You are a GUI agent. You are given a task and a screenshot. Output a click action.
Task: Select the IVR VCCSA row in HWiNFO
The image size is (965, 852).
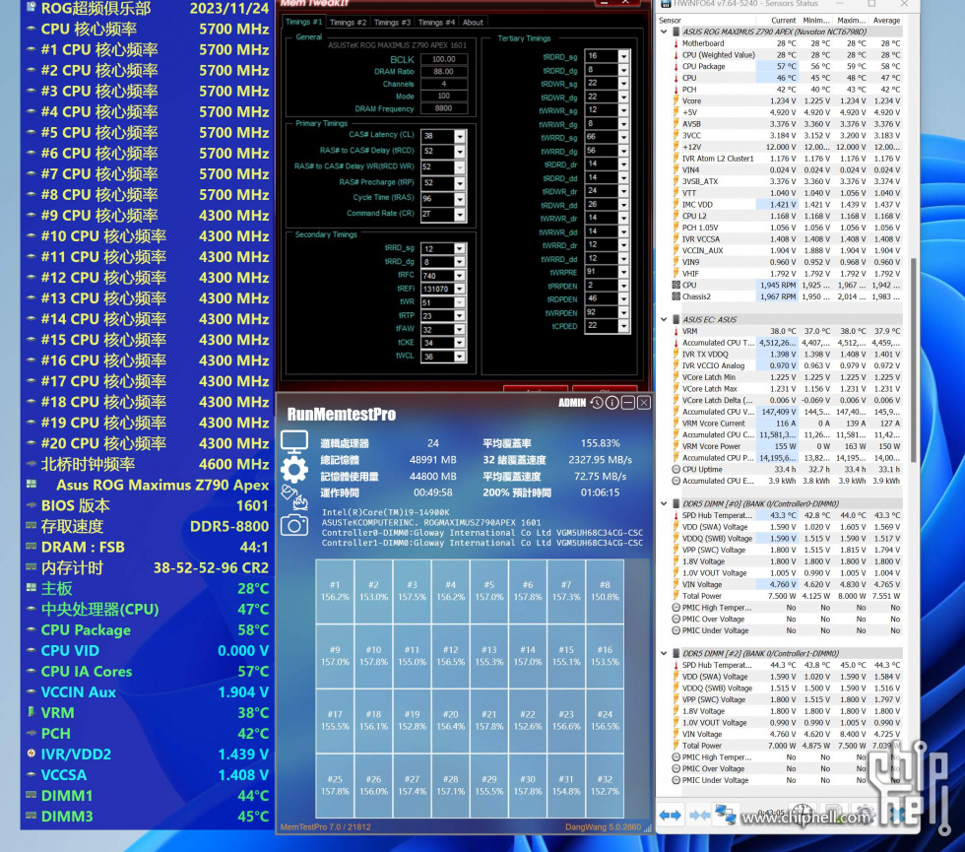click(x=787, y=238)
